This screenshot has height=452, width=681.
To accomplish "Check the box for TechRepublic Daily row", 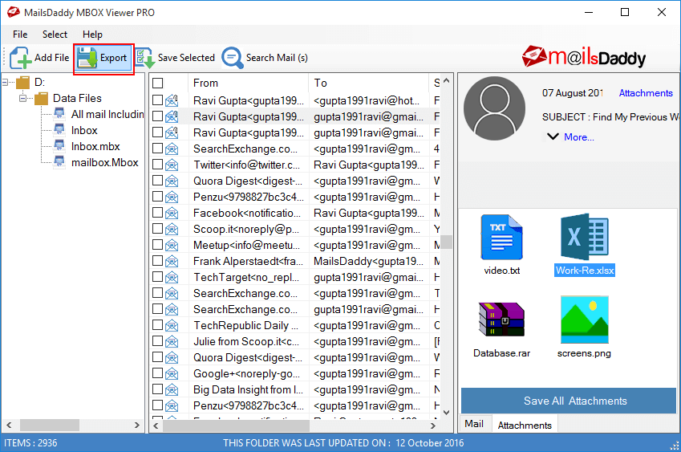I will coord(158,325).
